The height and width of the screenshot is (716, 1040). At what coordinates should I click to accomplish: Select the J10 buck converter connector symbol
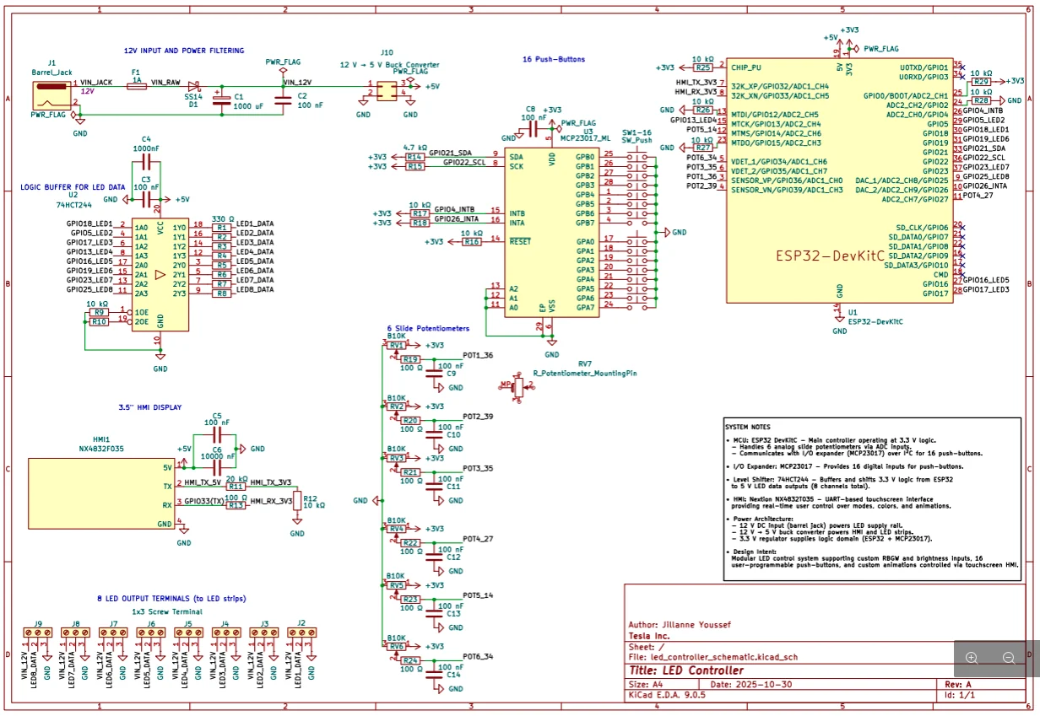click(386, 91)
